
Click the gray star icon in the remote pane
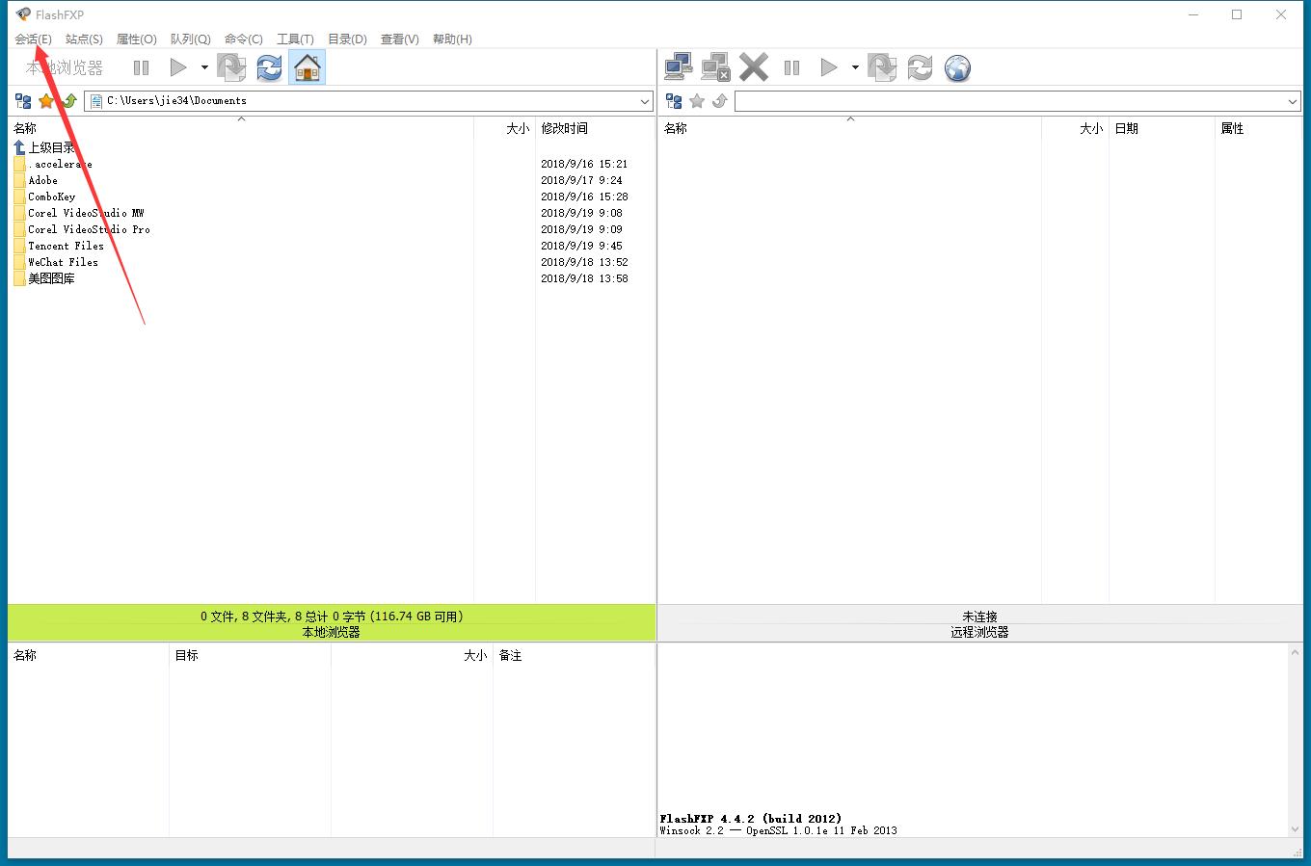(x=697, y=101)
